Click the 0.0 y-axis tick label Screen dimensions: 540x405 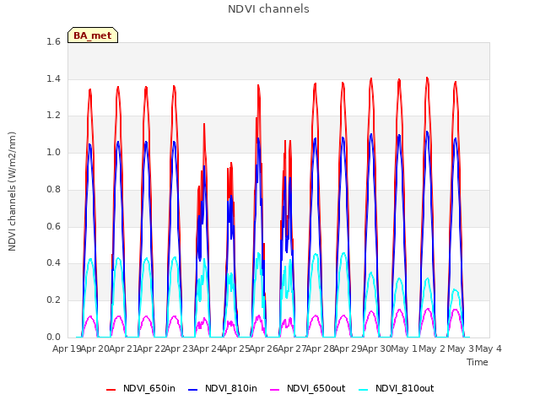(53, 337)
